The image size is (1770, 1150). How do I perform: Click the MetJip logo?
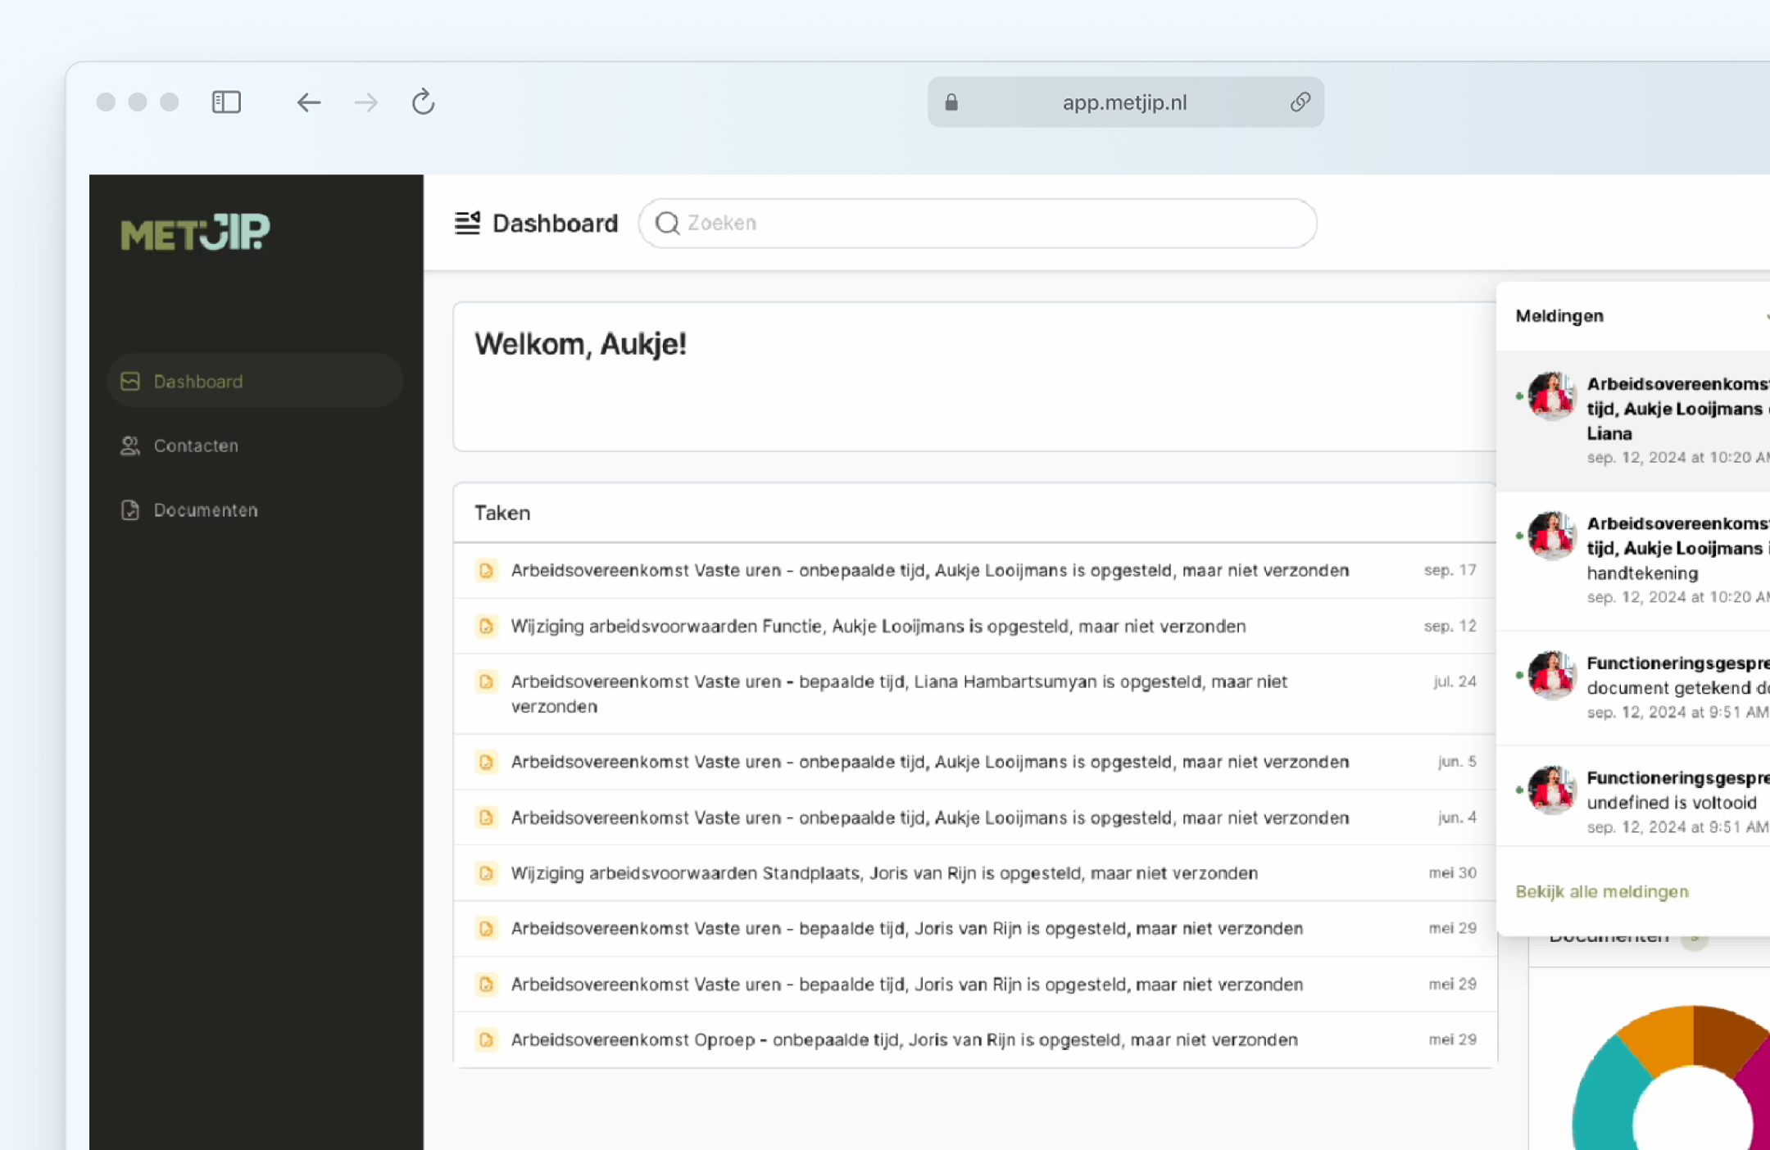pyautogui.click(x=196, y=233)
